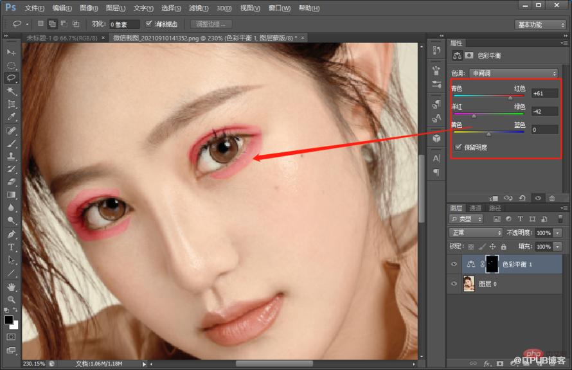Open the 类型 layer filter dropdown
The height and width of the screenshot is (370, 572).
pyautogui.click(x=466, y=219)
